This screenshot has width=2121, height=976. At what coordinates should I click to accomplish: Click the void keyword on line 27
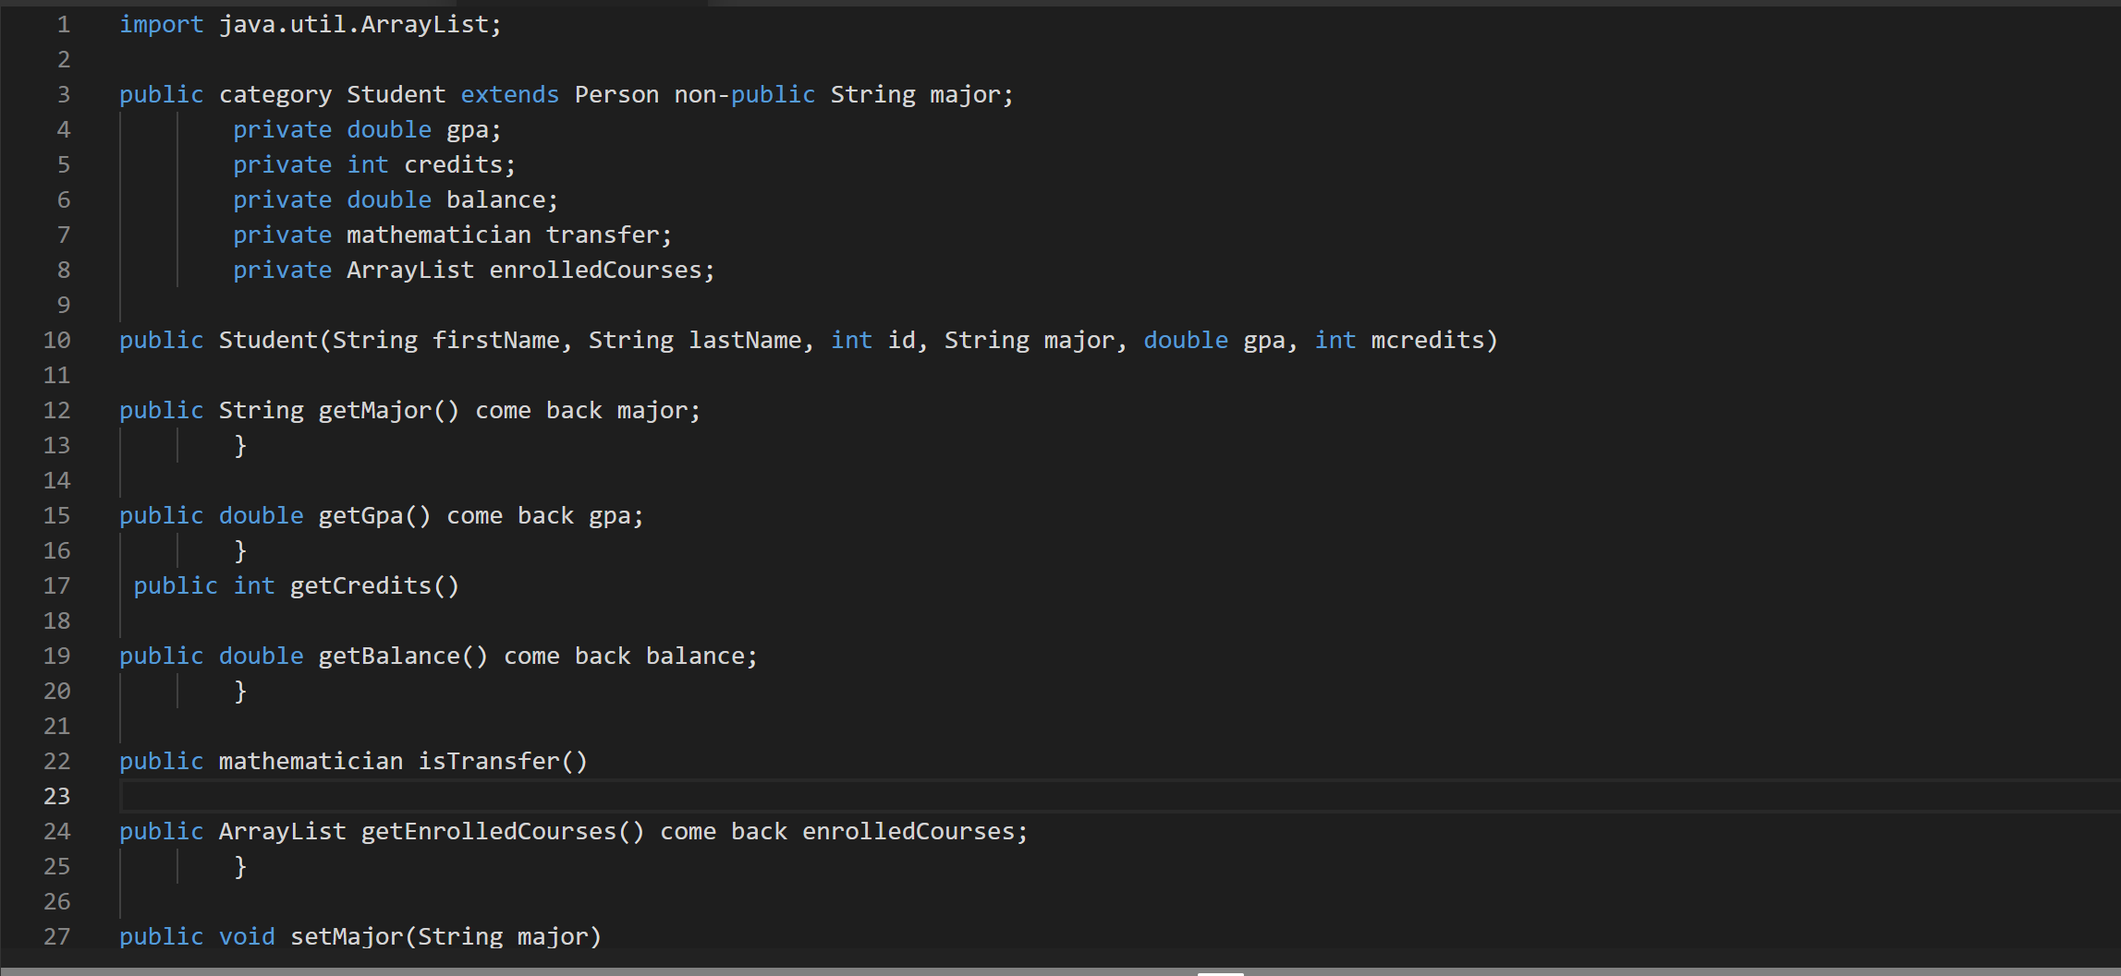(247, 935)
